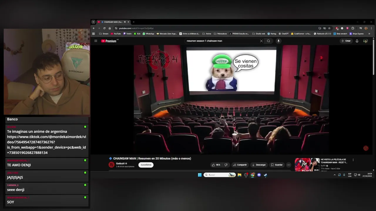The image size is (376, 211).
Task: Open the Nartag bookmark
Action: 272,34
